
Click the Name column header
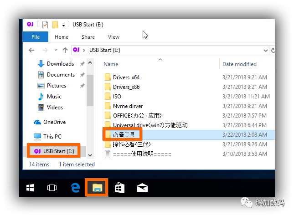tap(111, 64)
